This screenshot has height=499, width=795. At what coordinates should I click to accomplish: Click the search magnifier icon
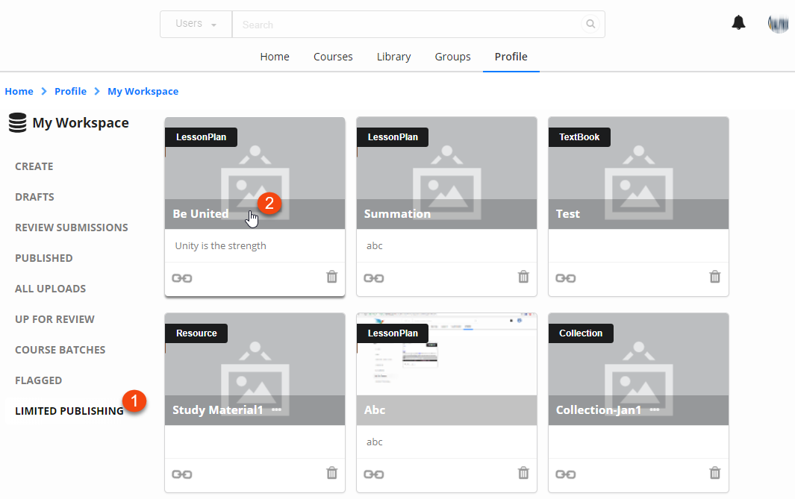590,25
